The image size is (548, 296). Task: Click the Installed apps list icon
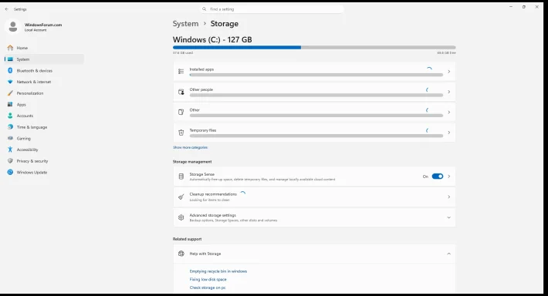[181, 72]
